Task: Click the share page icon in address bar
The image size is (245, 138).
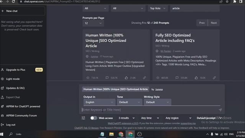Action: point(221,2)
